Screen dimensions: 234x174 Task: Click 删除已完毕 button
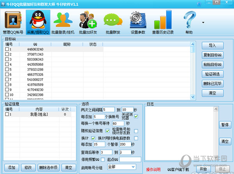click(213, 84)
